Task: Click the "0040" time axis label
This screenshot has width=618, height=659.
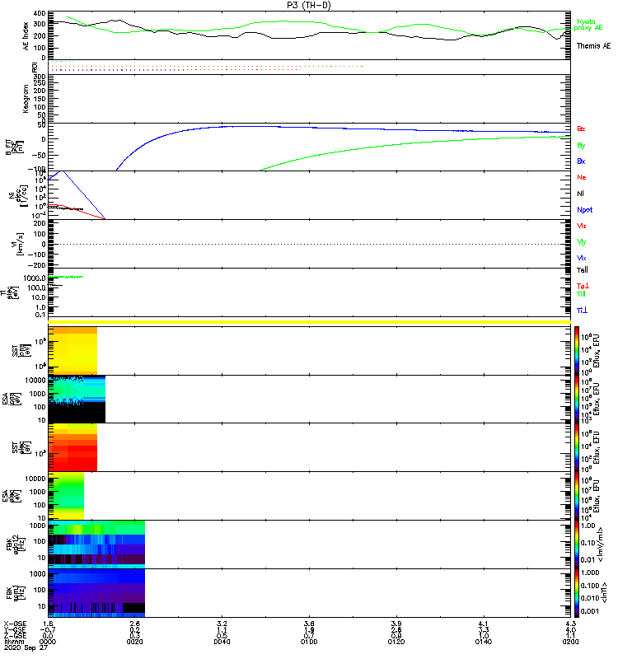Action: (x=222, y=642)
